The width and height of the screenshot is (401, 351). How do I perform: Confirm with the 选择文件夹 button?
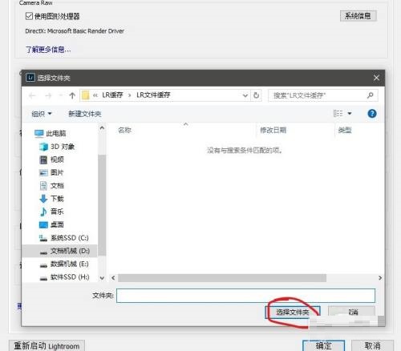(x=293, y=312)
